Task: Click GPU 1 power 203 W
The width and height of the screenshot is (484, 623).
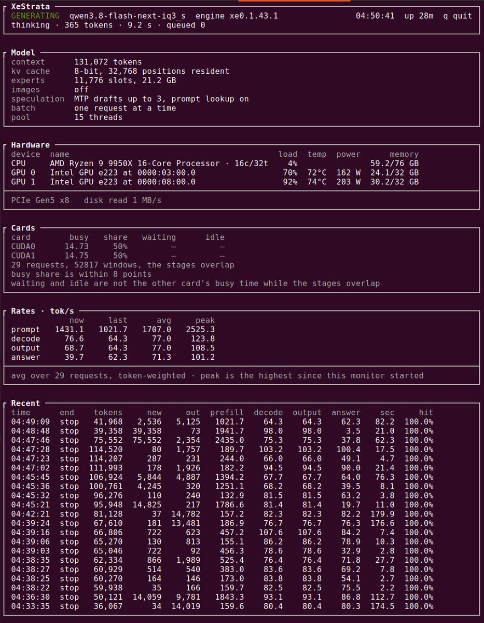Action: [348, 182]
